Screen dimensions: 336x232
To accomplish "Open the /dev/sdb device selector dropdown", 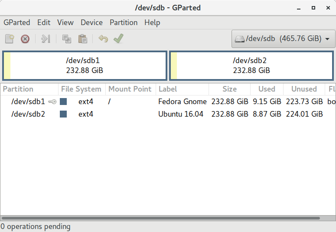I will pos(284,39).
